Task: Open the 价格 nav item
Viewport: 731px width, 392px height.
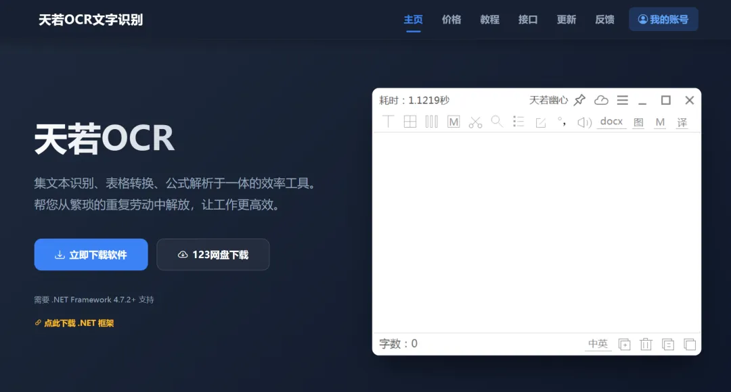Action: tap(451, 20)
